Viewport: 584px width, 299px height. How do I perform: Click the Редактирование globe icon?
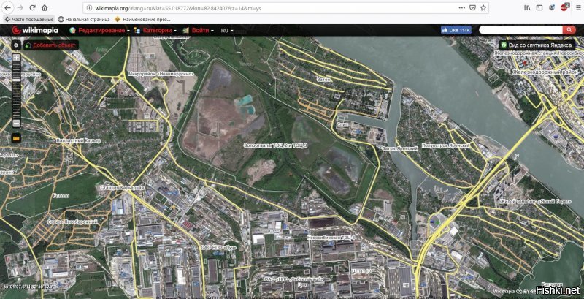click(x=72, y=31)
